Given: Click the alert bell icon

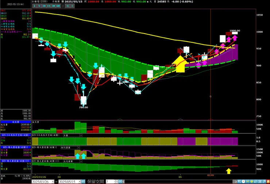Looking at the screenshot, I should coord(268,181).
